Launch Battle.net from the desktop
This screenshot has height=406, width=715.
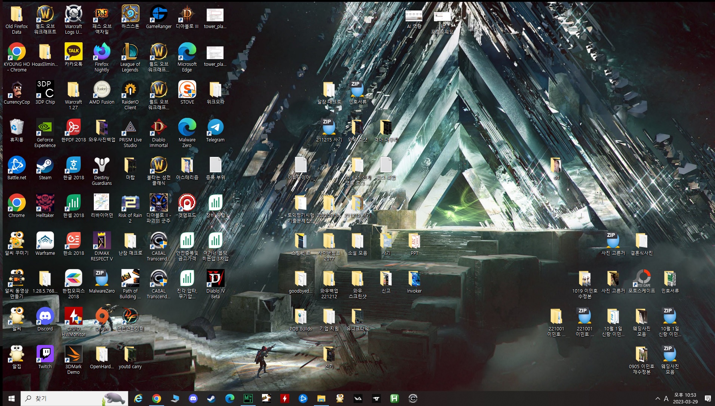point(17,168)
